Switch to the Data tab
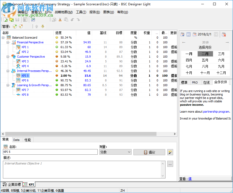The height and width of the screenshot is (193, 233). click(x=17, y=140)
